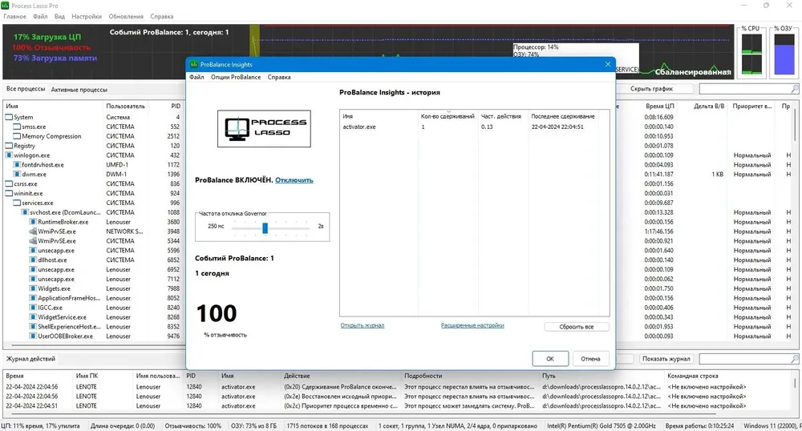Click the RuntimeBroker.exe process icon
802x431 pixels.
tap(33, 222)
